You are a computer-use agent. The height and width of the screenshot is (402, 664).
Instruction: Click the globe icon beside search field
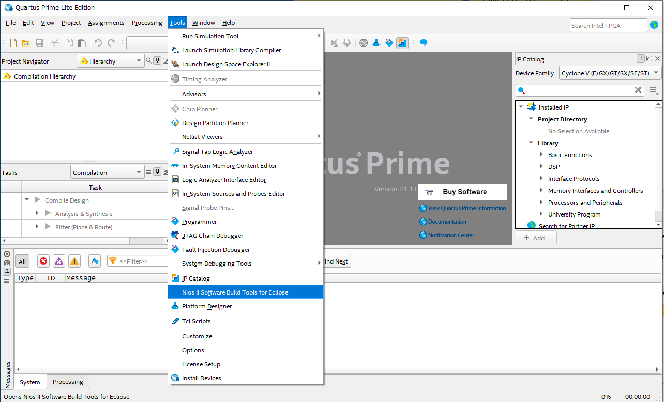[x=654, y=25]
